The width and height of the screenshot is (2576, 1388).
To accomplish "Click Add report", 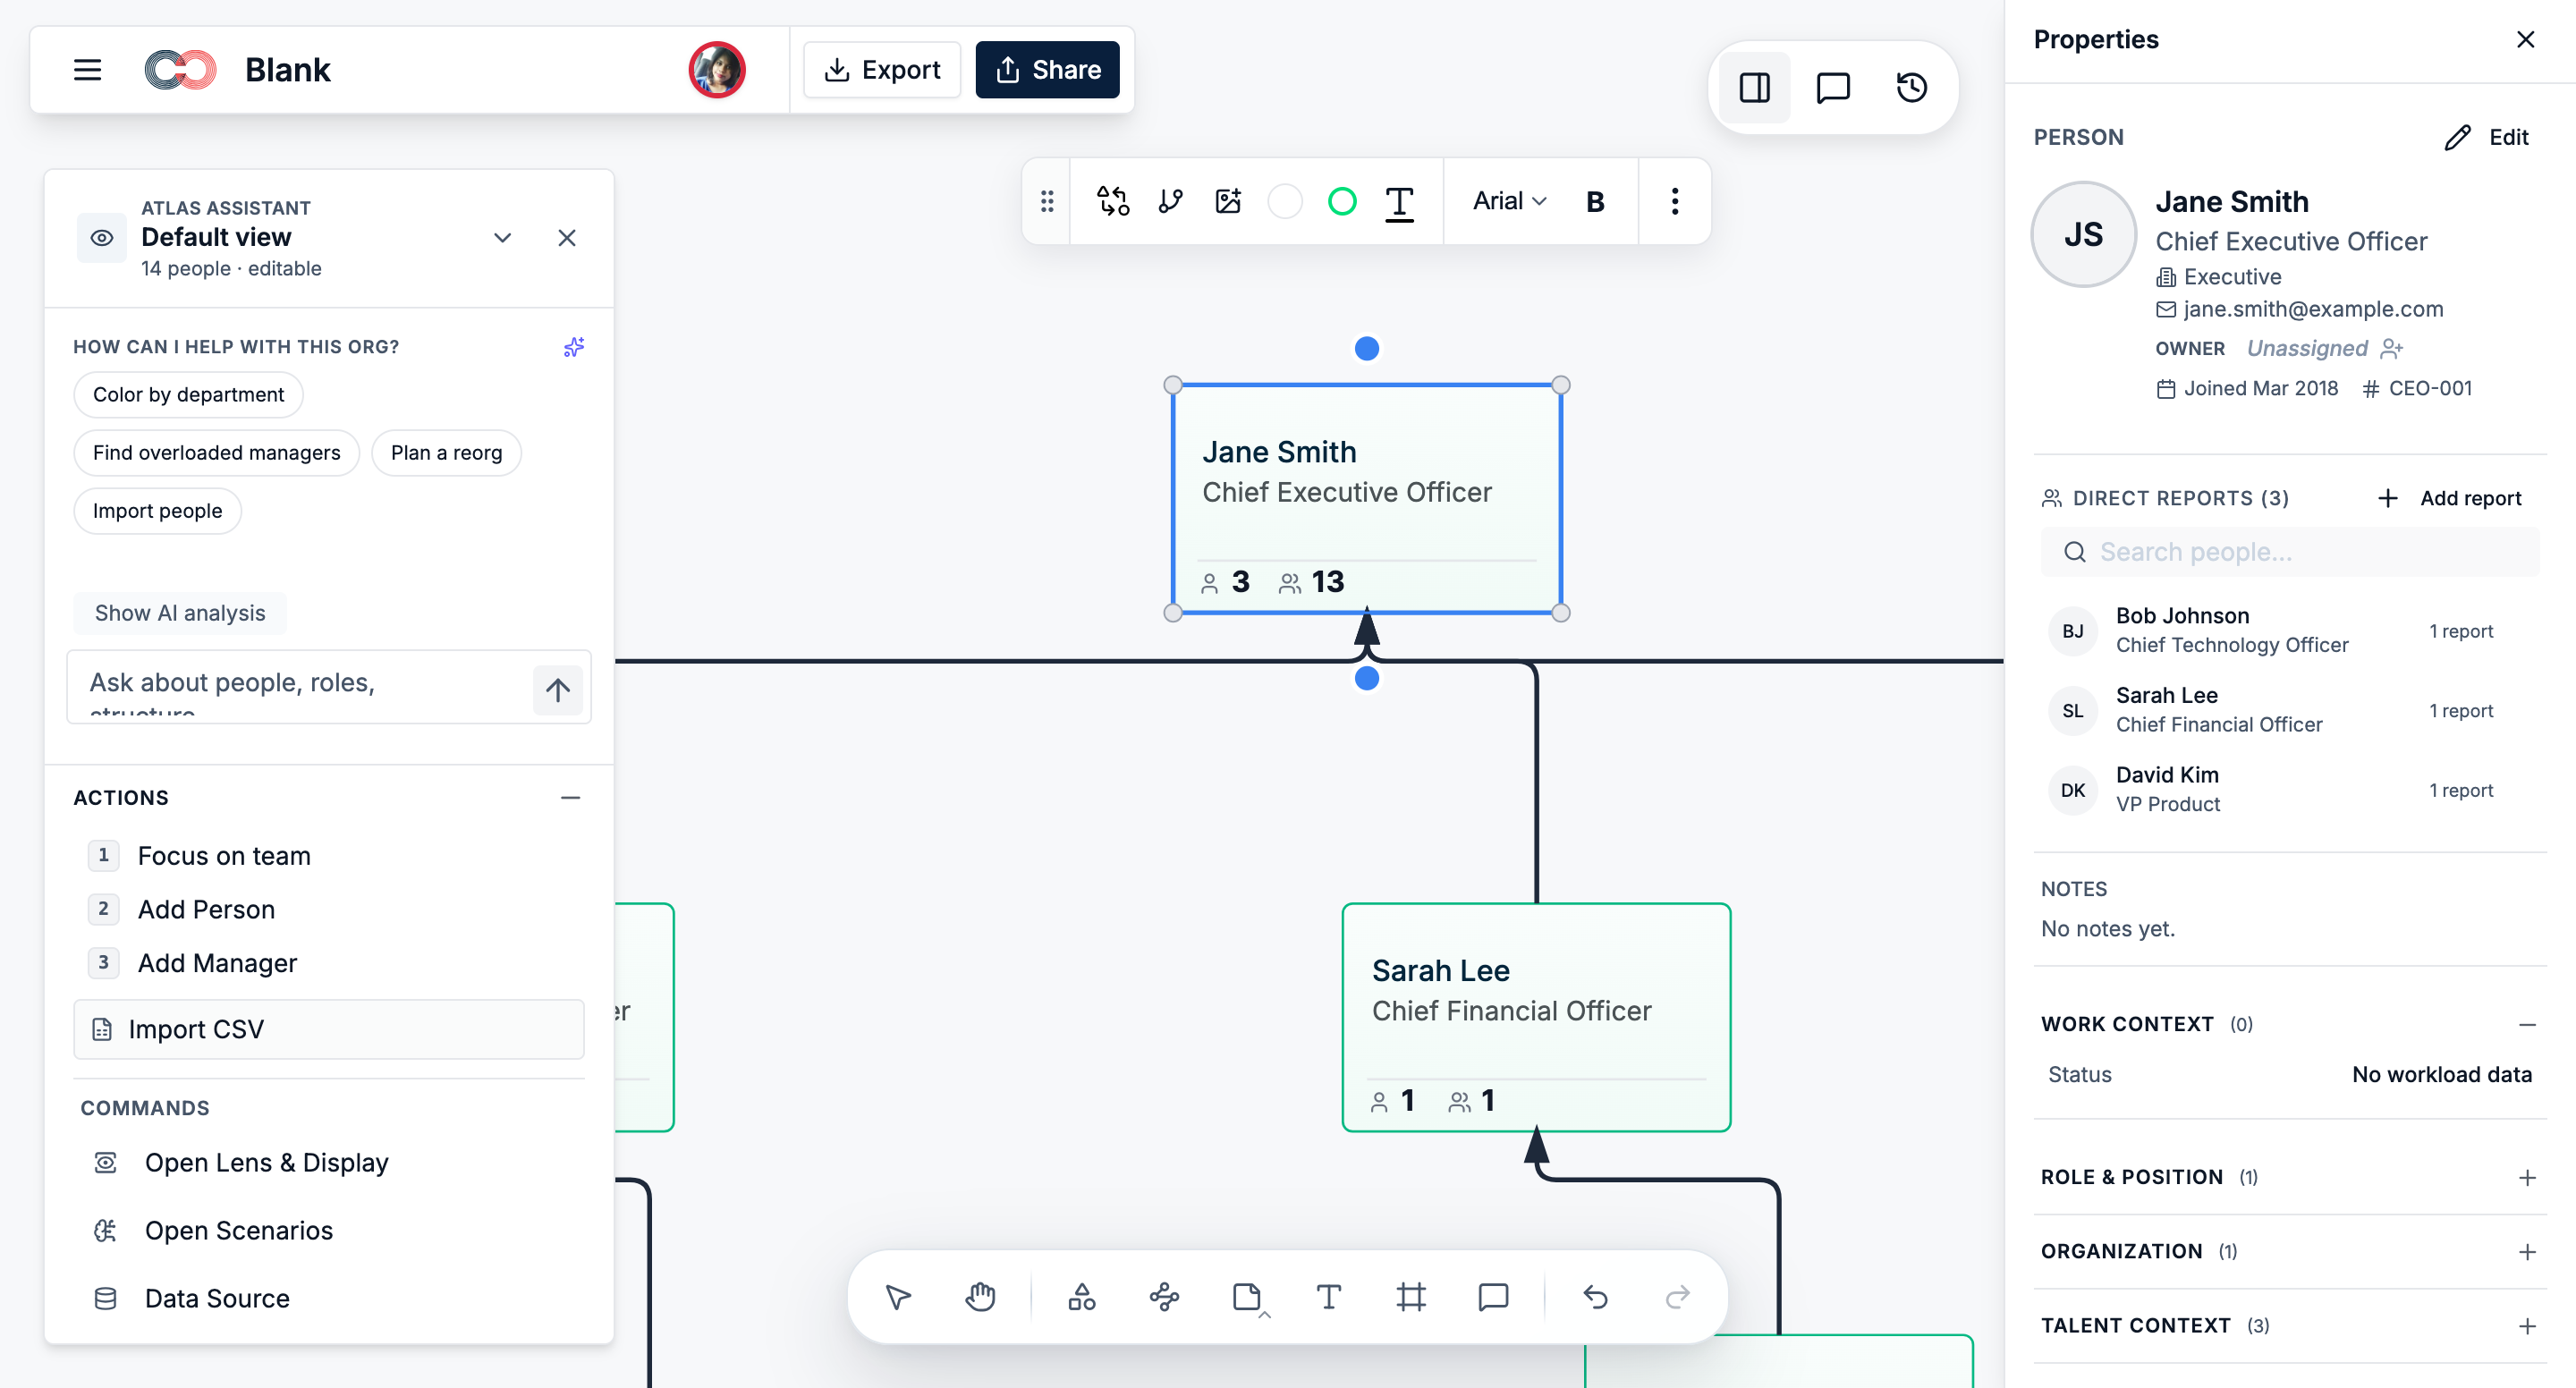I will click(2449, 498).
